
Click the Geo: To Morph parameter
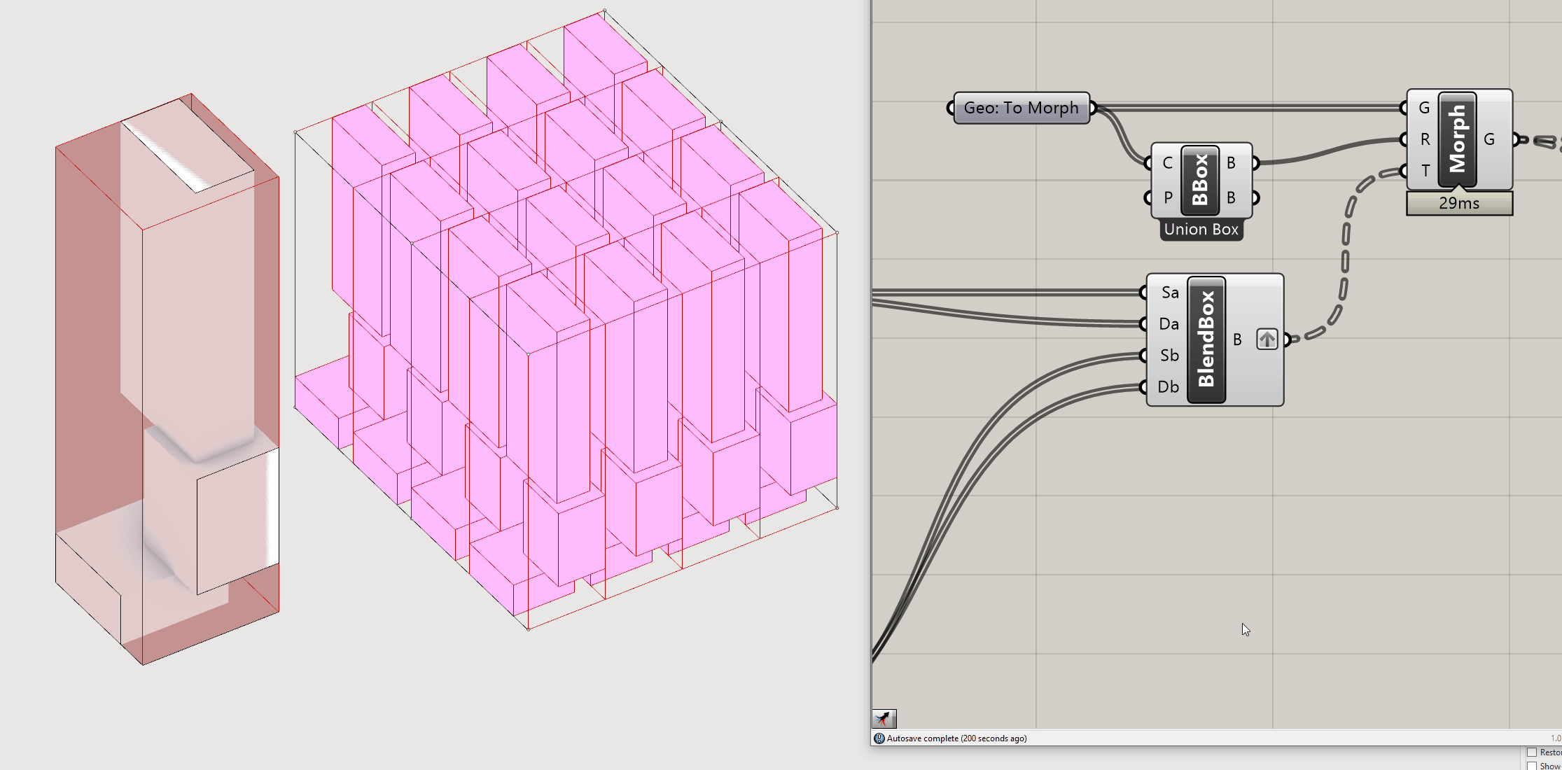point(1021,108)
